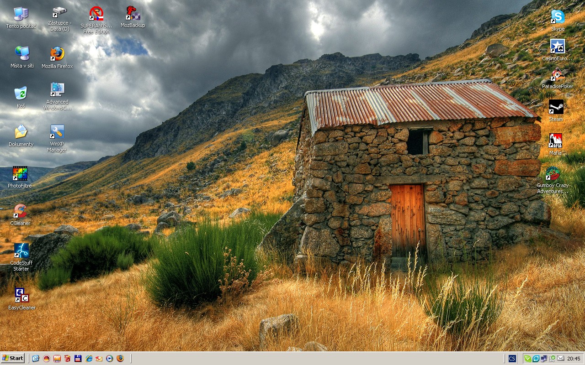Select the EasyCleaner desktop icon

(21, 295)
